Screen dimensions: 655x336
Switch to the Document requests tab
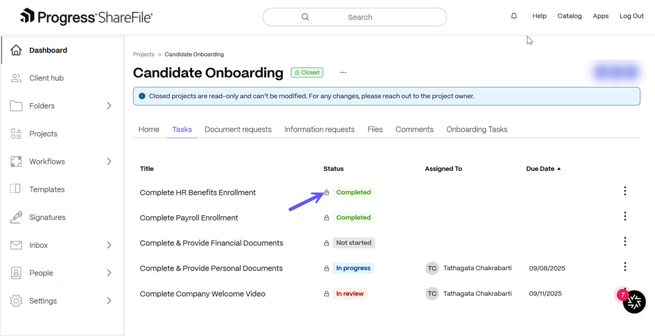click(238, 129)
